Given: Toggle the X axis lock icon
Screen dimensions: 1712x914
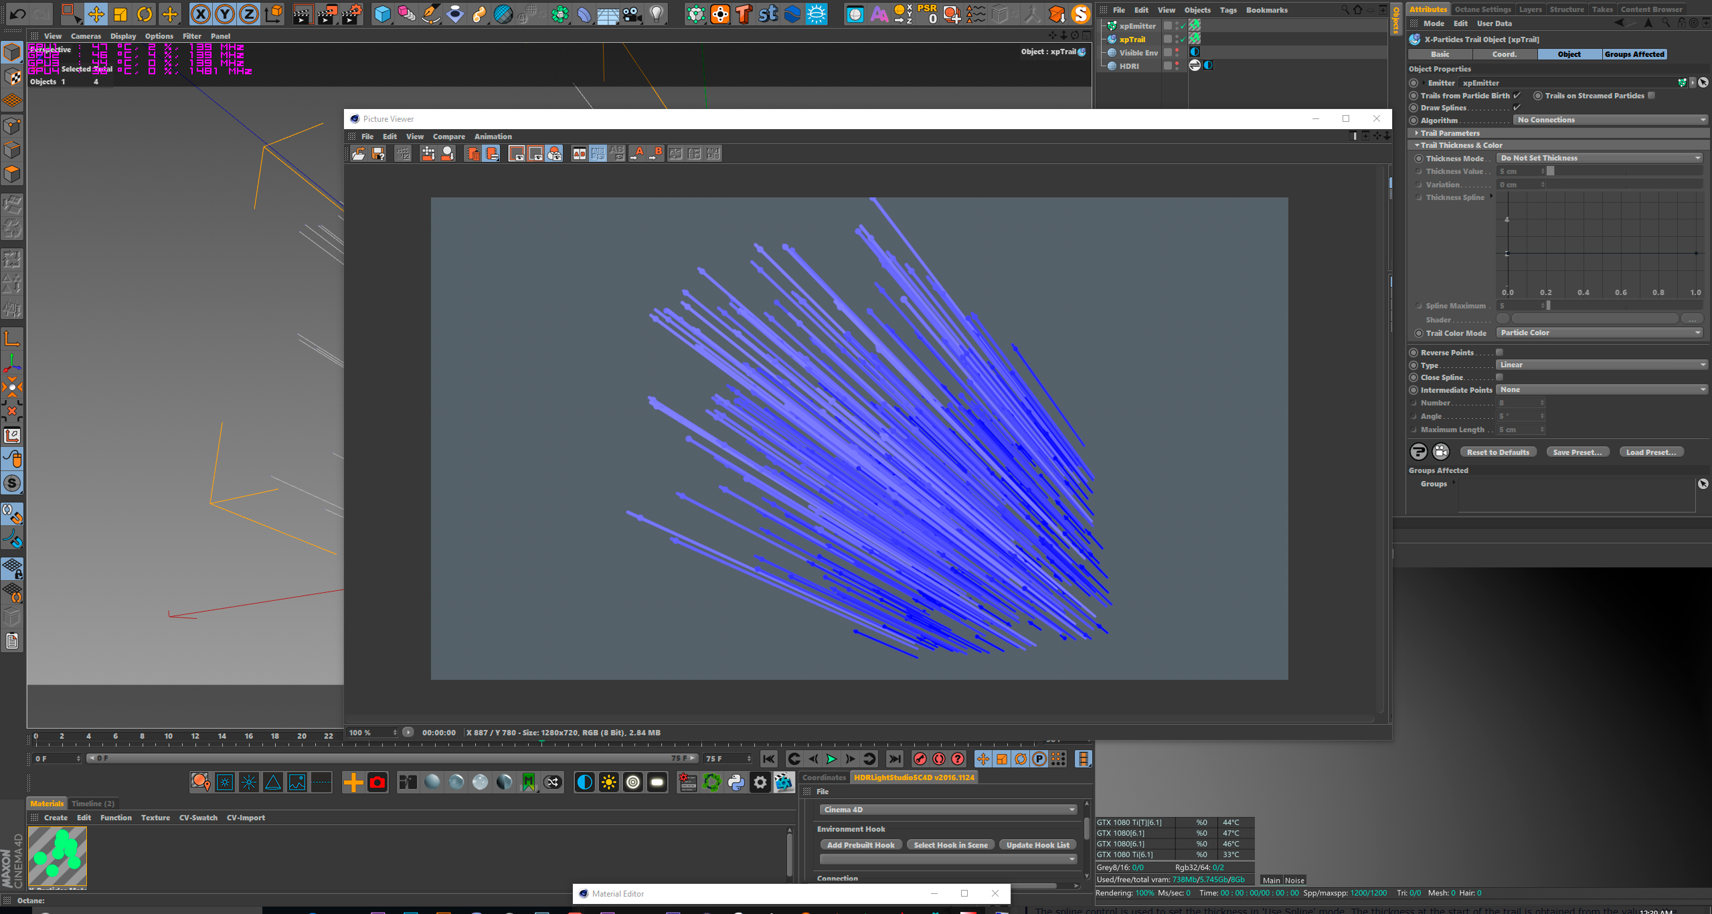Looking at the screenshot, I should coord(200,13).
